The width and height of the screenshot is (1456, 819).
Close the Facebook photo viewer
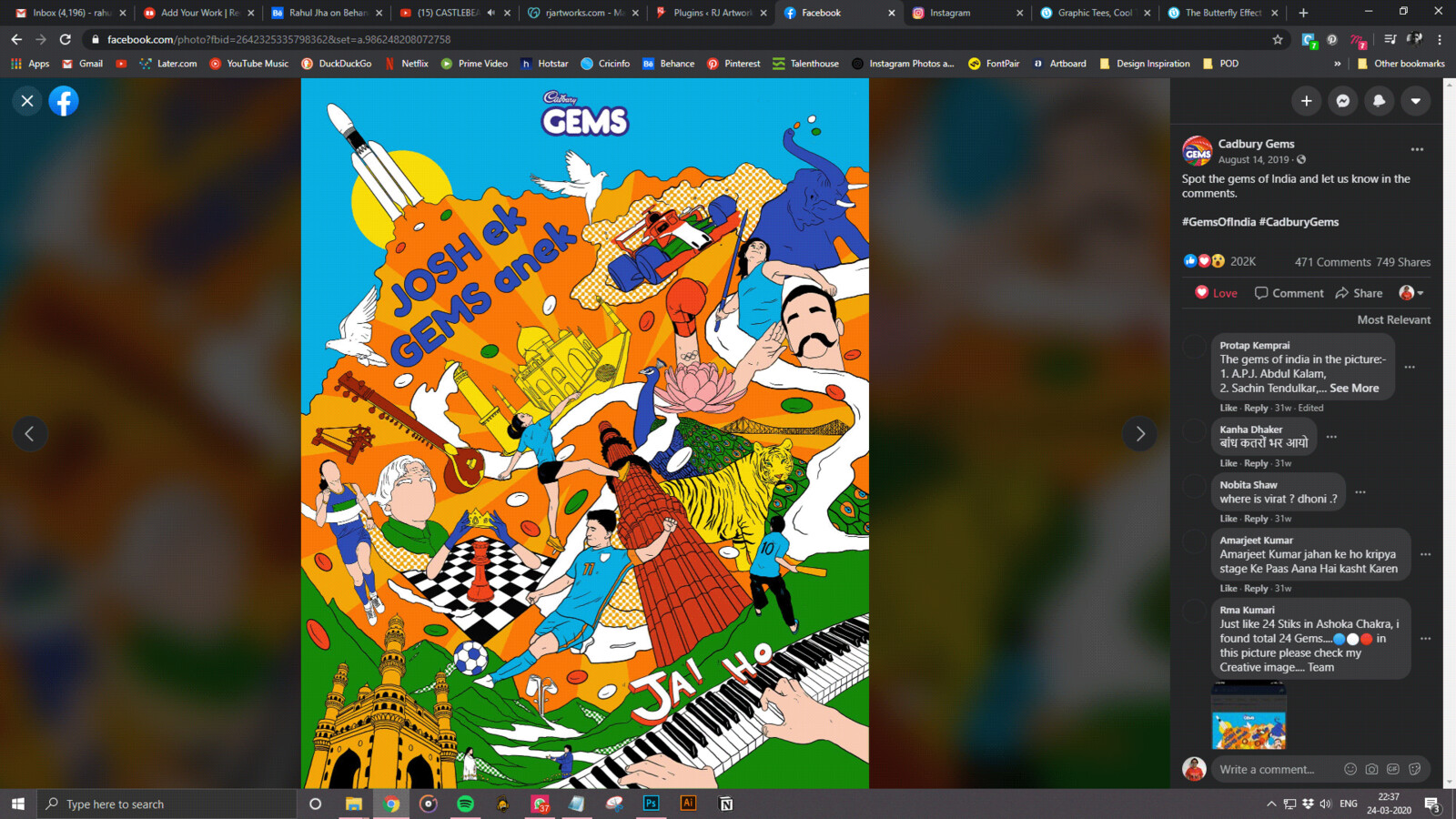pyautogui.click(x=27, y=101)
